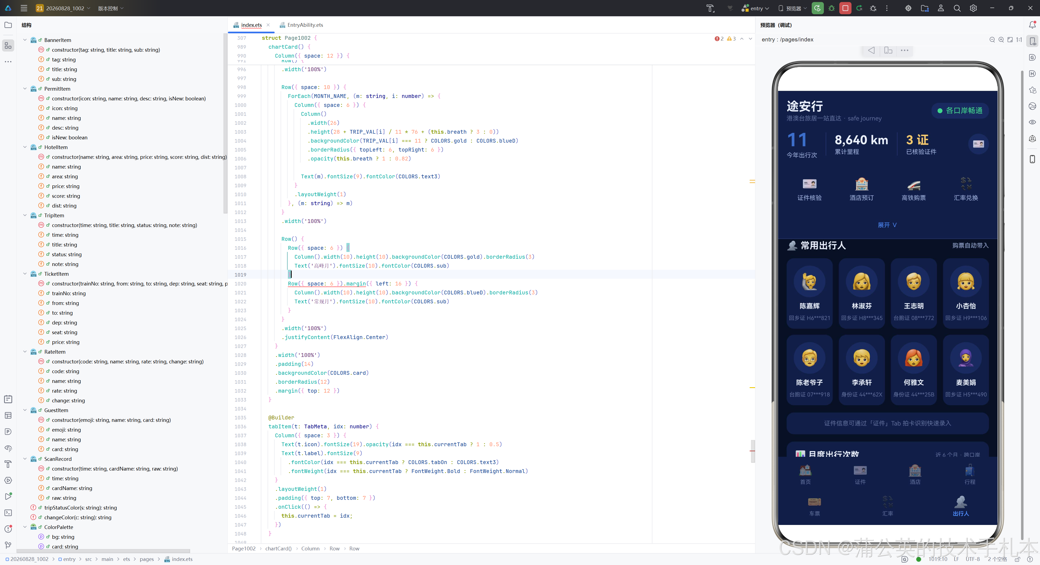Select 证件 tab in preview bottom bar
Image resolution: width=1040 pixels, height=565 pixels.
tap(860, 474)
